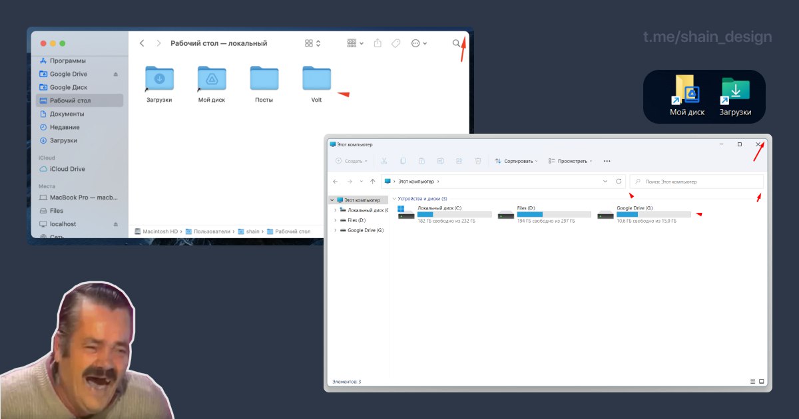Open the Просмотреть dropdown

tap(571, 161)
